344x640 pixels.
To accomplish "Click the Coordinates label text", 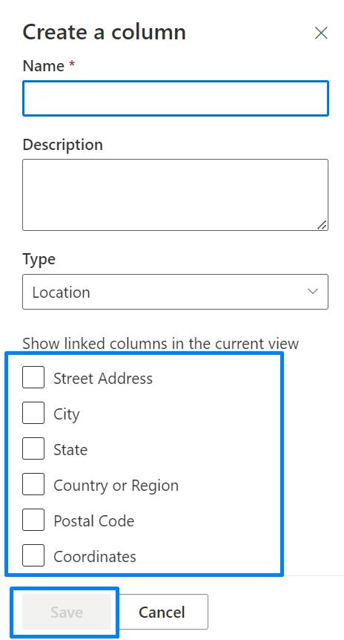I will pyautogui.click(x=95, y=557).
